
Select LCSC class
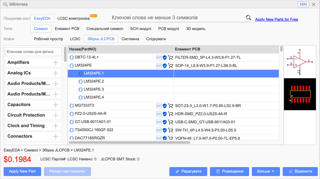pos(75,39)
